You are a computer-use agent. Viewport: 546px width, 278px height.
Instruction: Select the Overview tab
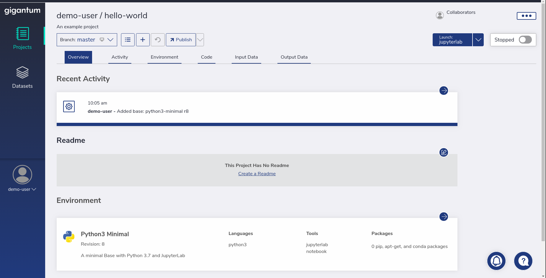tap(78, 57)
